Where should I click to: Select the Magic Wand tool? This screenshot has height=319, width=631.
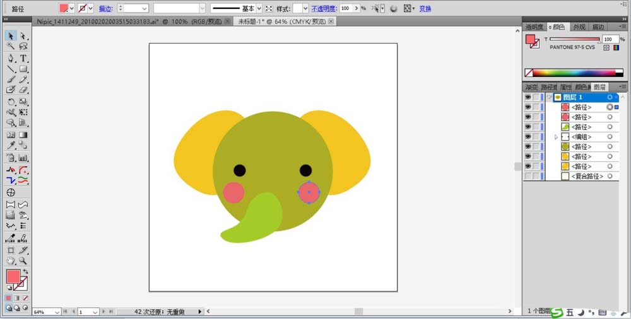pos(11,47)
